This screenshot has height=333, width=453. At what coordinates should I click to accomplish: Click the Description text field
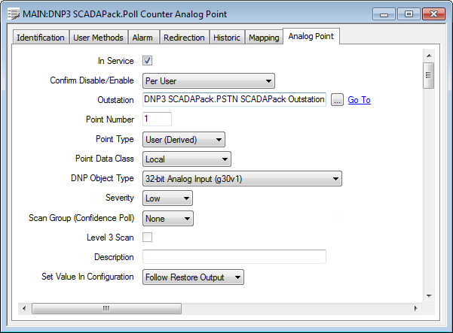234,257
